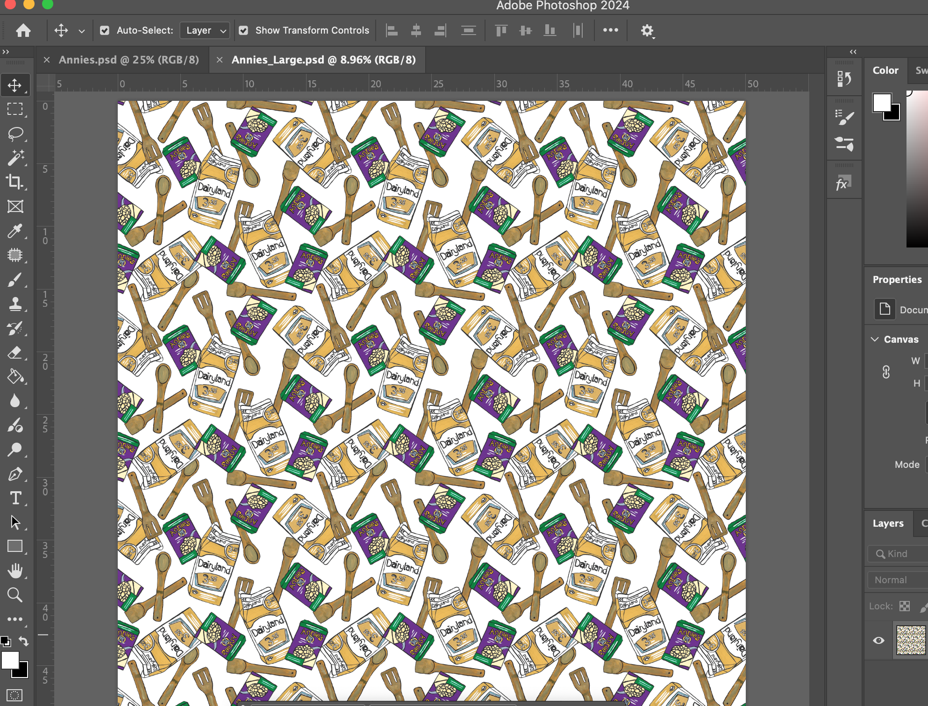Close the Annies.psd tab
Screen dimensions: 928x706
pos(47,60)
